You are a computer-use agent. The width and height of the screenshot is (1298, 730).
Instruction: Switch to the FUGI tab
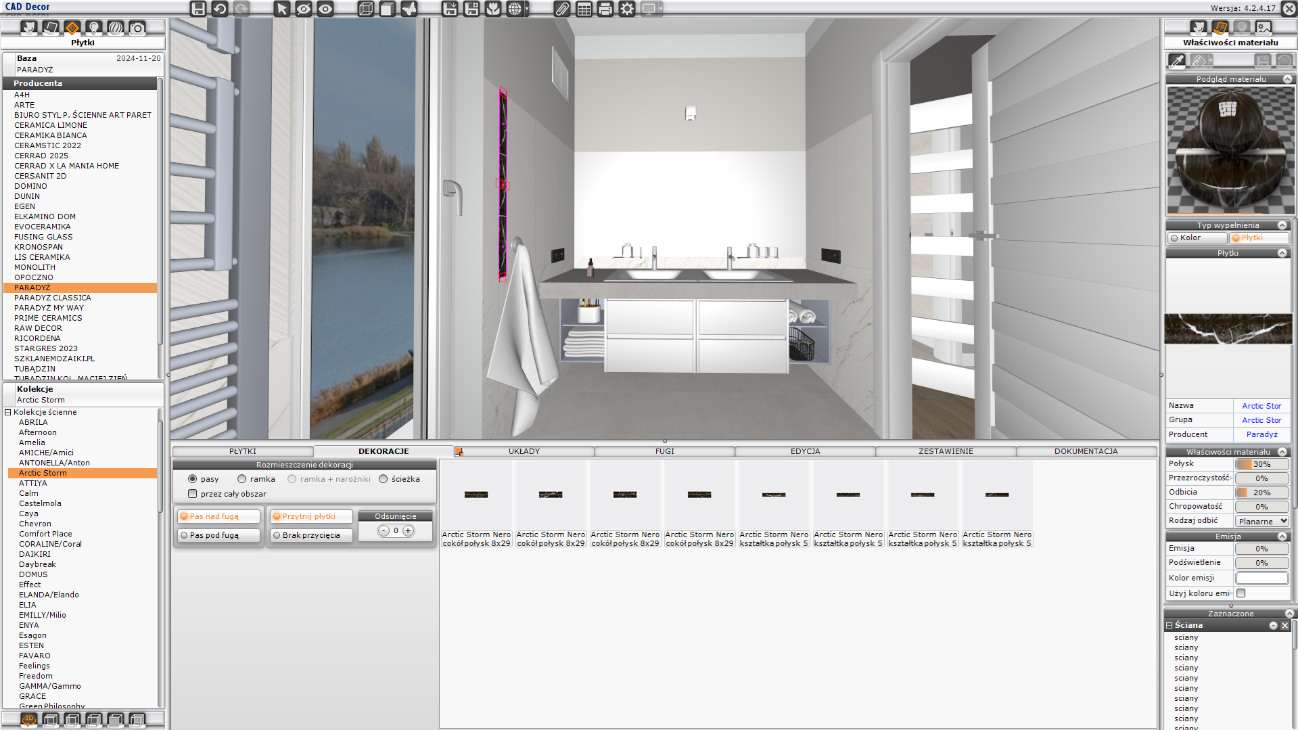pos(664,451)
